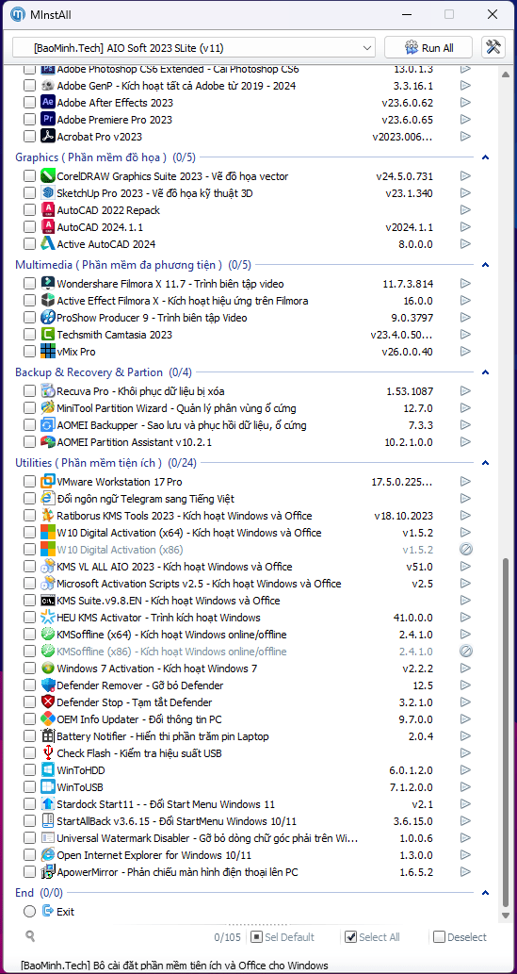Image resolution: width=517 pixels, height=974 pixels.
Task: Collapse the Graphics section
Action: click(x=486, y=157)
